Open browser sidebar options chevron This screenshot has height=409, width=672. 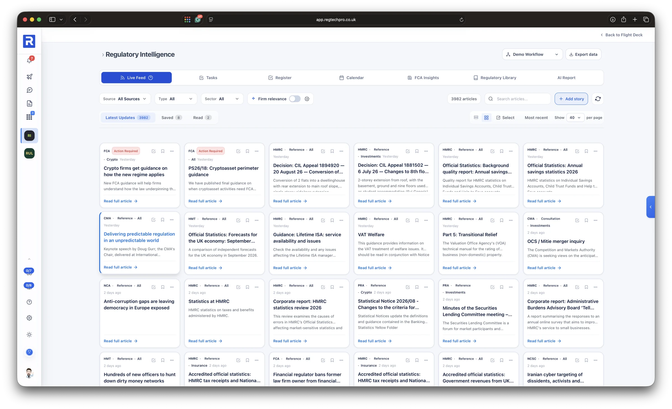61,20
